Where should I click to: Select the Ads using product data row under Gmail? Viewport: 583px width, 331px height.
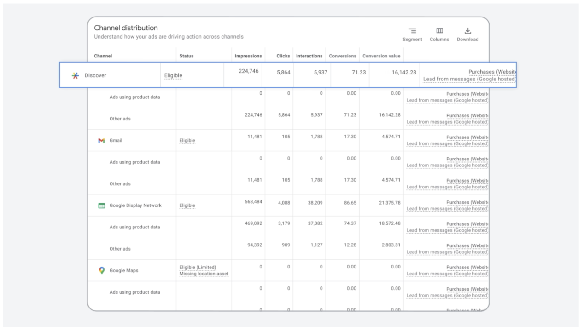pos(134,162)
